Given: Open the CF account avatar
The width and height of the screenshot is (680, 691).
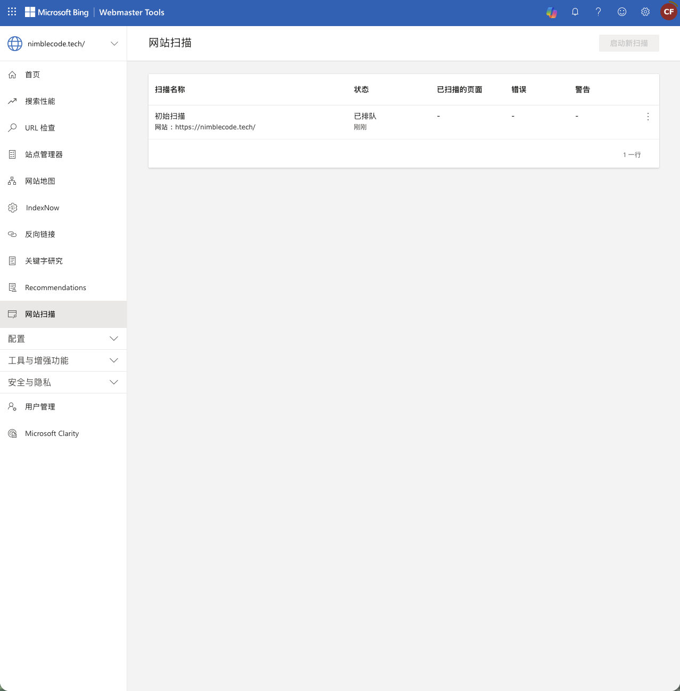Looking at the screenshot, I should click(x=668, y=12).
